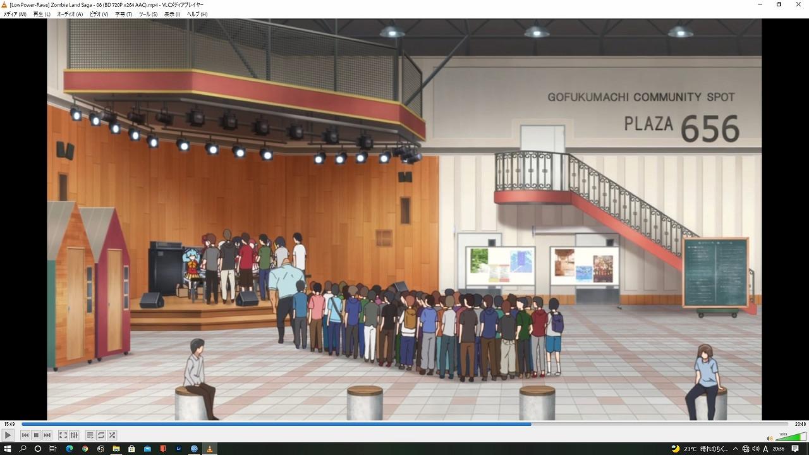Click the Play button in VLC
The width and height of the screenshot is (809, 455).
click(8, 435)
